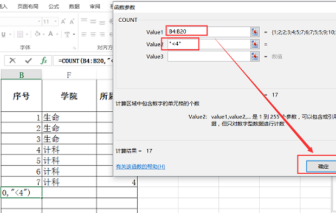Expand borders dropdown arrow

tap(27, 34)
